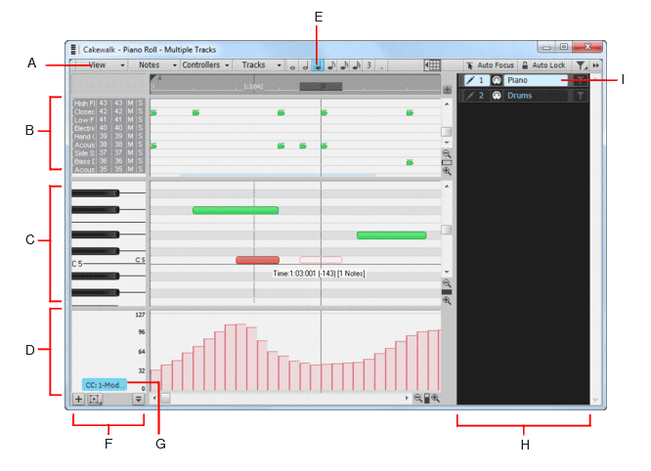The height and width of the screenshot is (471, 651).
Task: Open the View dropdown menu
Action: point(98,65)
